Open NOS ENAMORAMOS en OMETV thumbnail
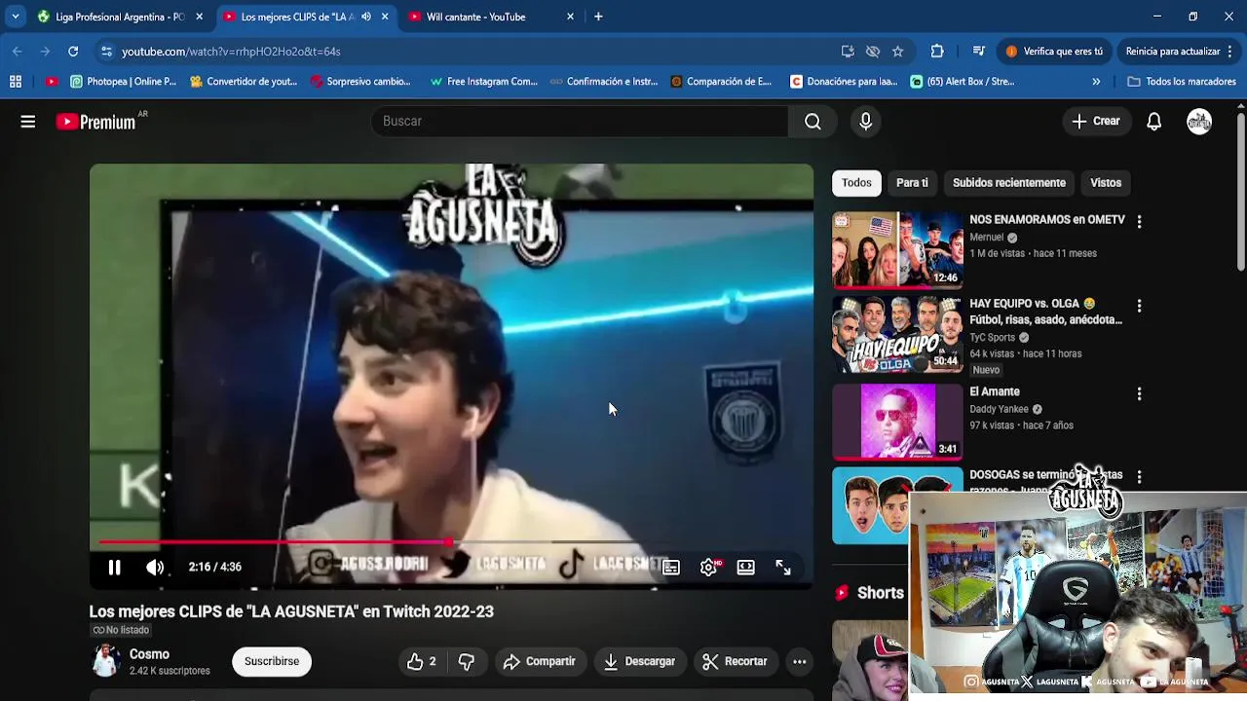The image size is (1247, 701). click(x=897, y=249)
